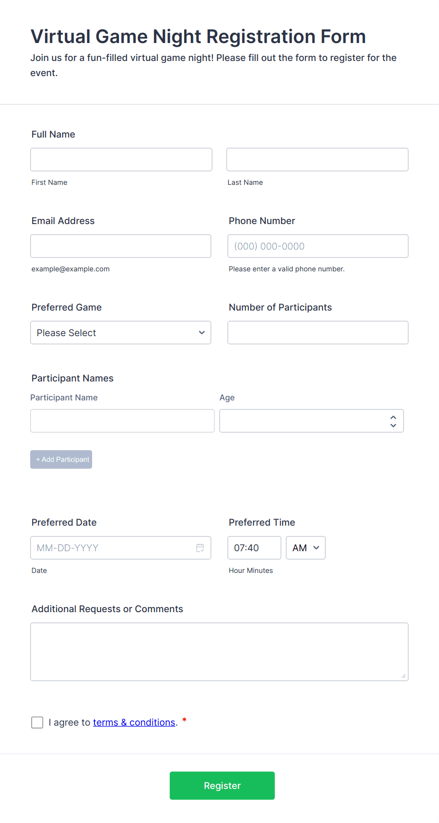This screenshot has height=823, width=439.
Task: Focus the Number of Participants field
Action: 317,332
